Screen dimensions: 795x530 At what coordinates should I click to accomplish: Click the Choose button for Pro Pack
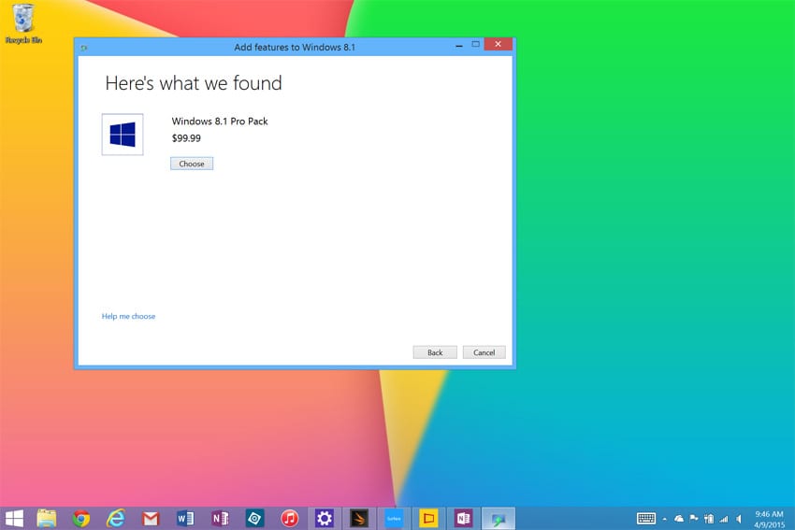192,164
